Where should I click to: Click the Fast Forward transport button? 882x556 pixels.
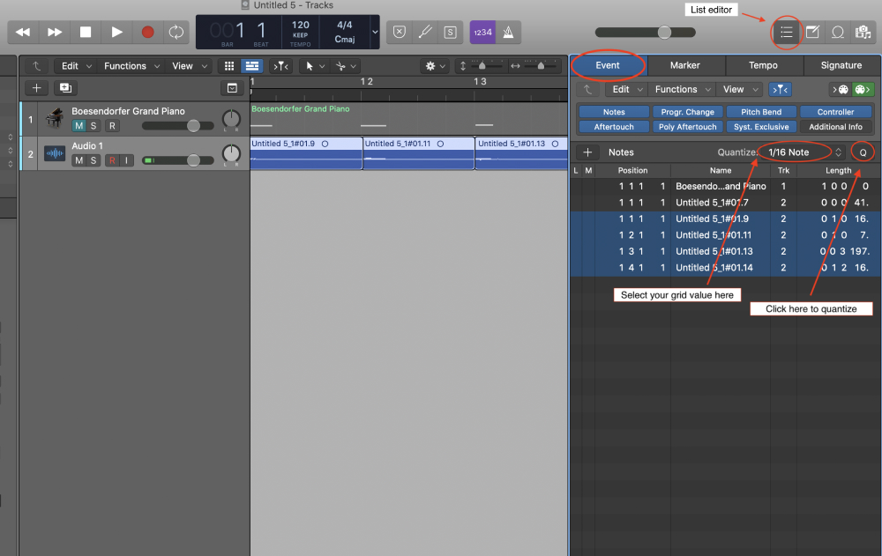(x=55, y=32)
